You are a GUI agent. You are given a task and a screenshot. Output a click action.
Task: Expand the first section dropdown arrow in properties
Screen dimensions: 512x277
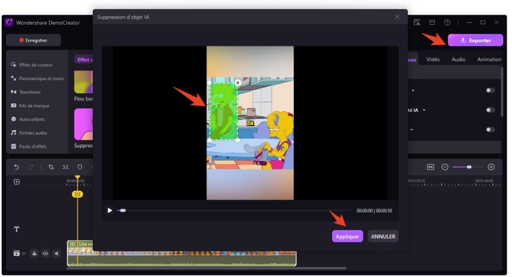click(413, 90)
